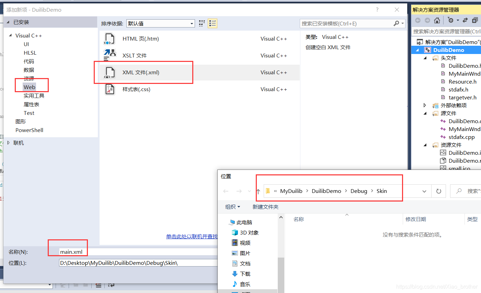The width and height of the screenshot is (481, 293).
Task: Select stdafx.cpp in Solution Explorer
Action: click(461, 137)
